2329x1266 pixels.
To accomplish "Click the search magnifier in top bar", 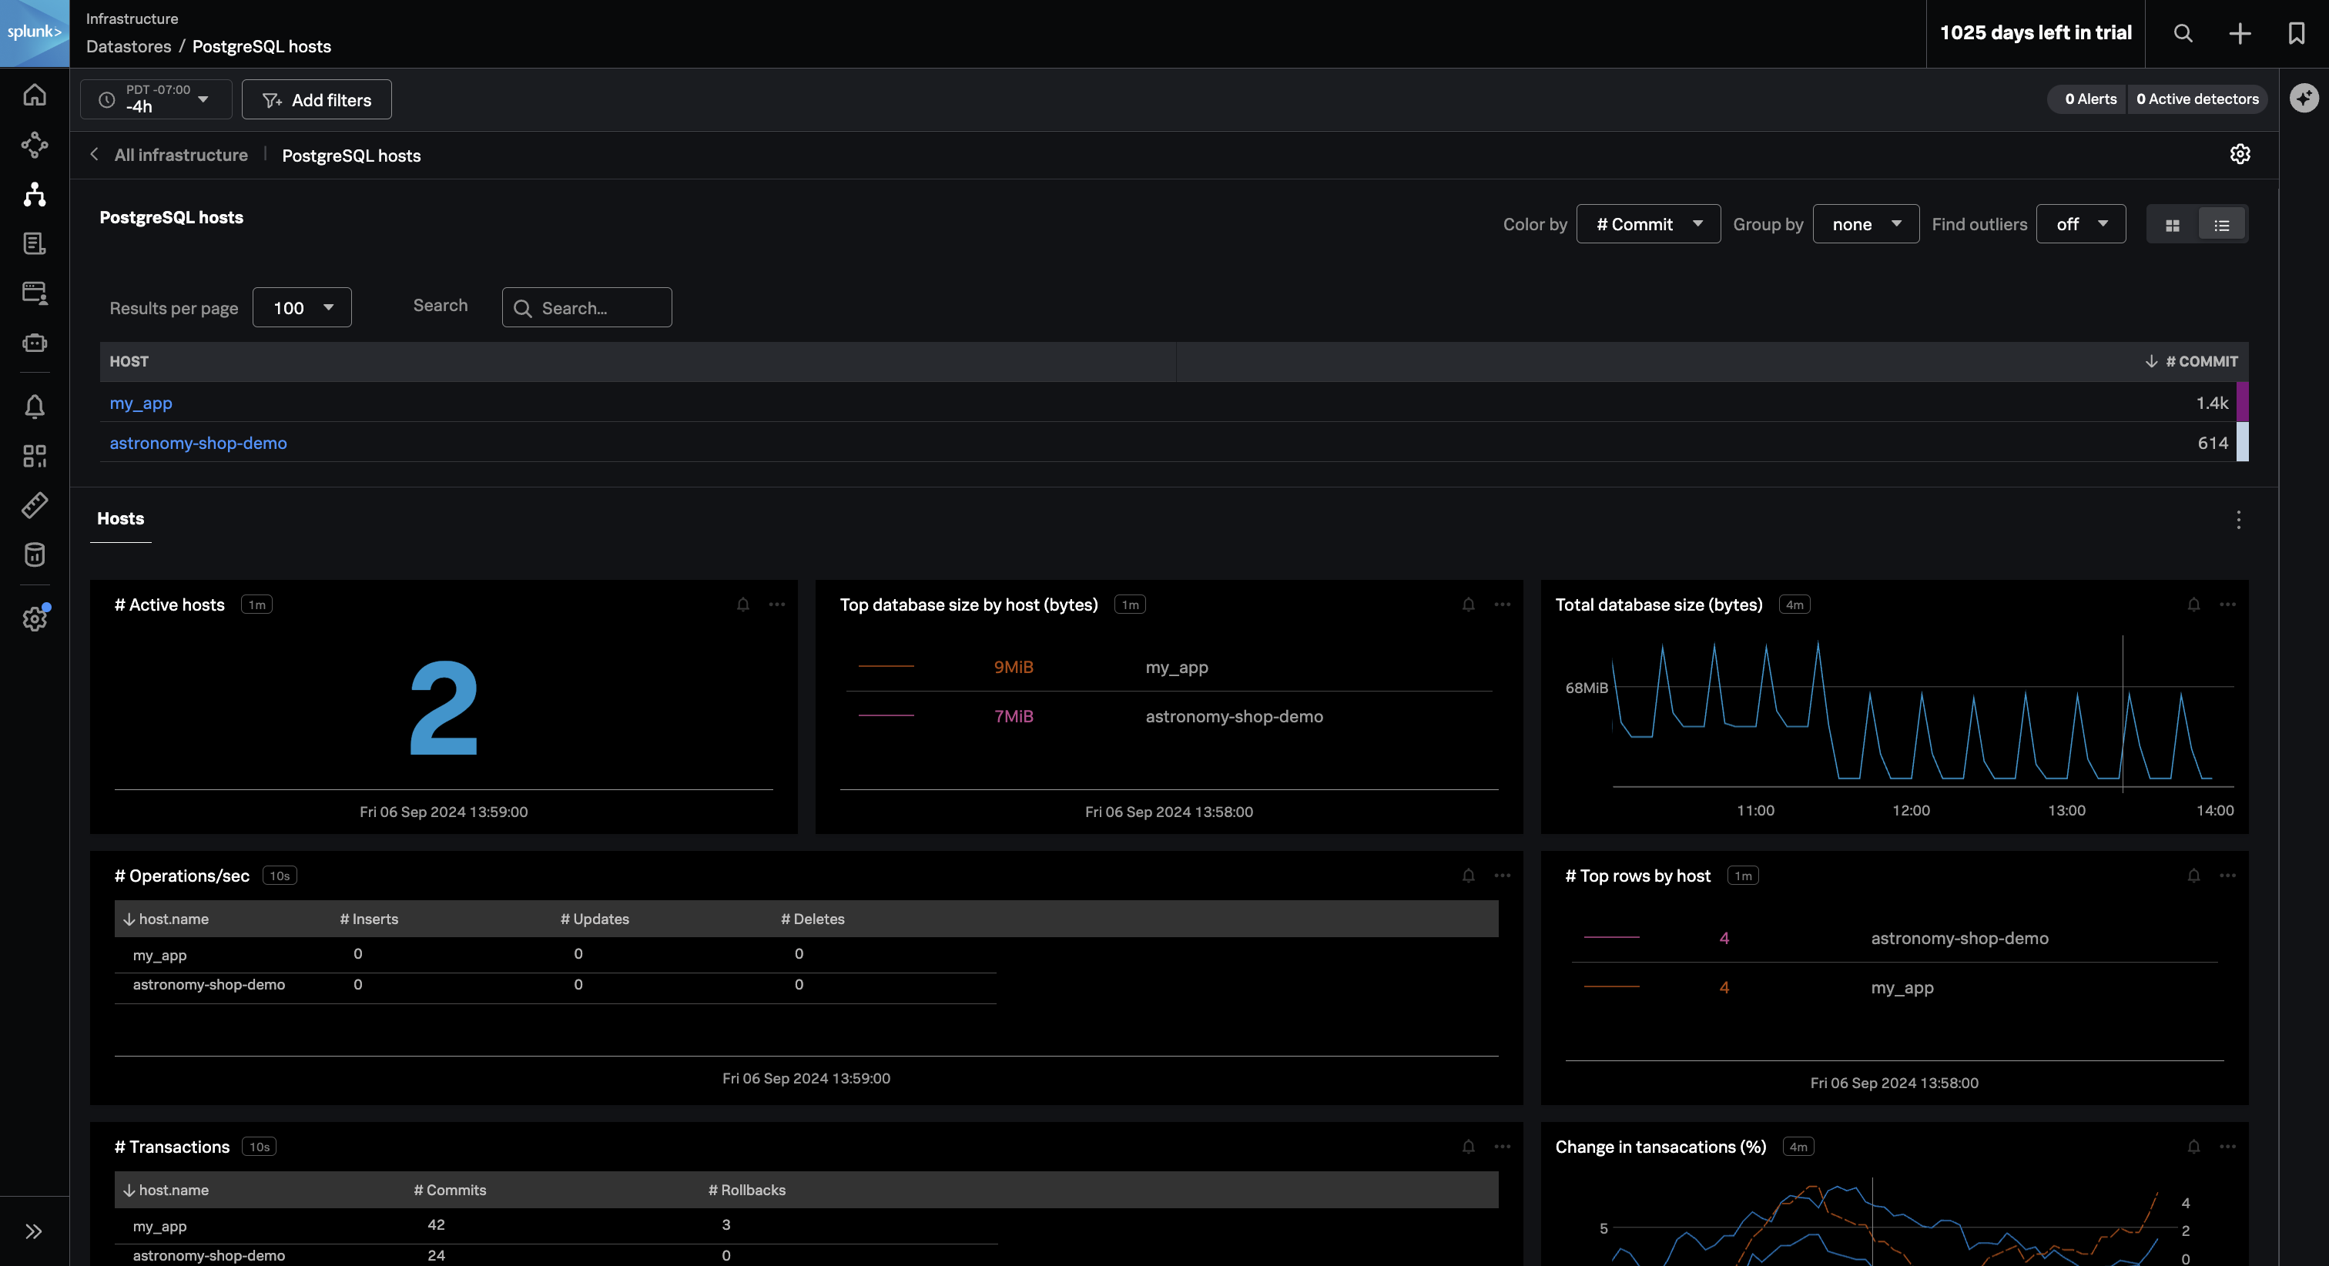I will [x=2183, y=33].
